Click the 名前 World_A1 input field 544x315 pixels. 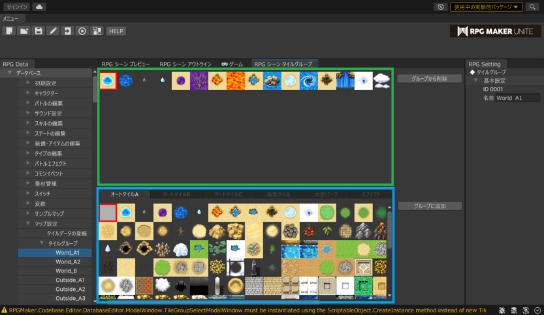pyautogui.click(x=517, y=98)
